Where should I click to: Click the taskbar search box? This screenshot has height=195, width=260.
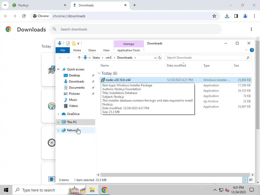49,190
